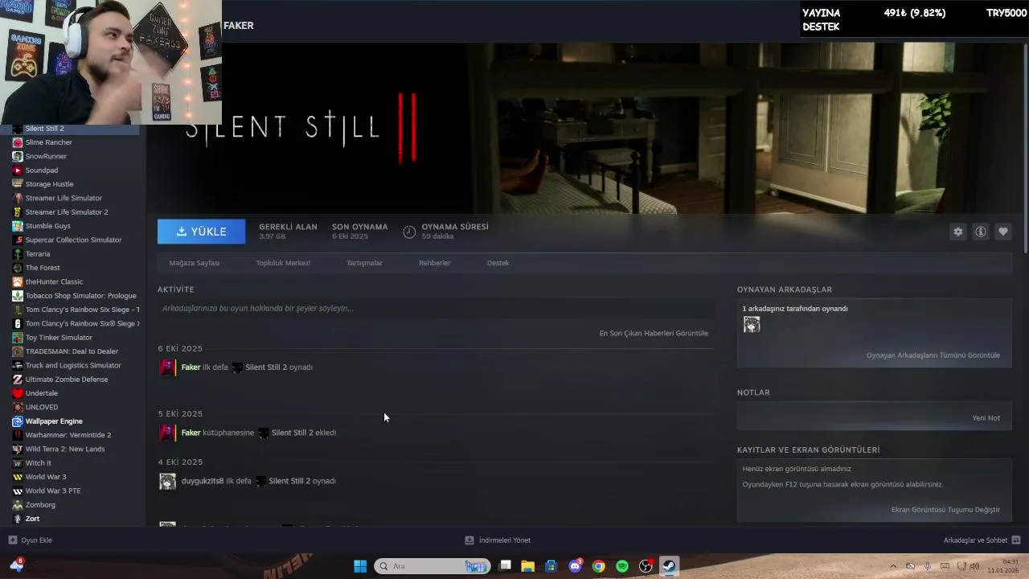Open Arkadaşlar ve Sohbet
Viewport: 1029px width, 579px height.
coord(982,540)
